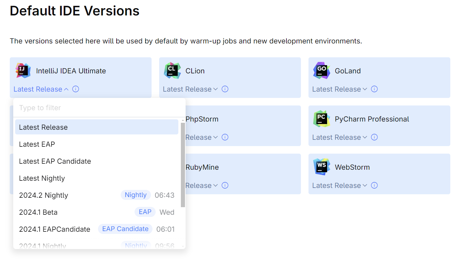Image resolution: width=461 pixels, height=261 pixels.
Task: Expand WebStorm Latest Release version dropdown
Action: (340, 186)
